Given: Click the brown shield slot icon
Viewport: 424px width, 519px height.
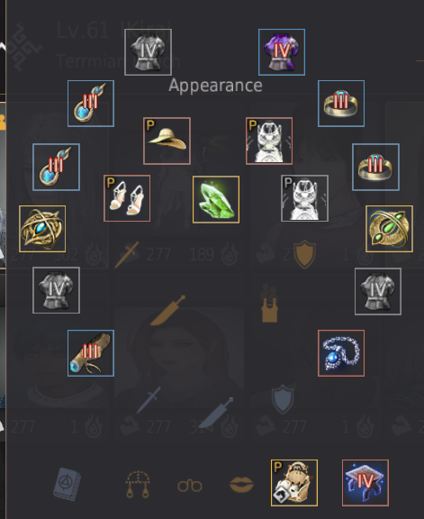Looking at the screenshot, I should point(304,254).
